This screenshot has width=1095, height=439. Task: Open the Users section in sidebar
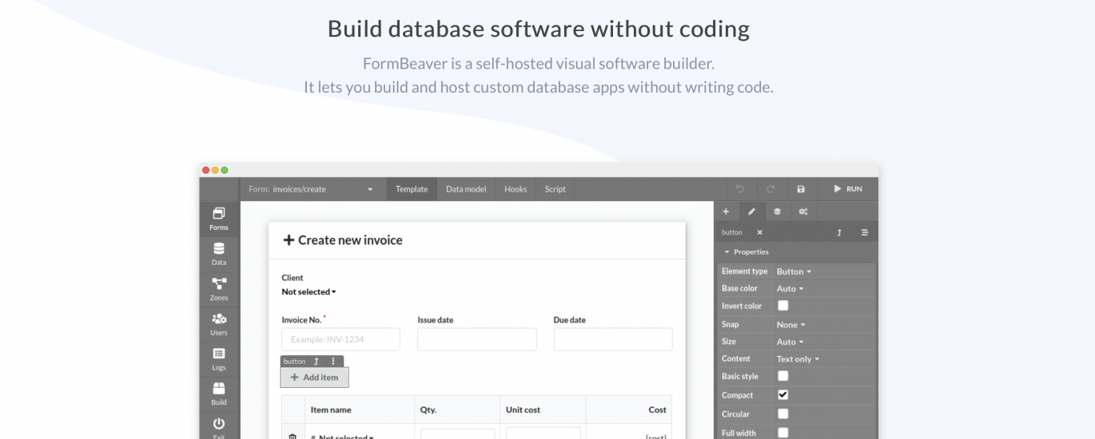[219, 324]
